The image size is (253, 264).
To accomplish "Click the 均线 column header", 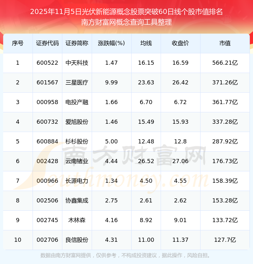I will (x=146, y=43).
